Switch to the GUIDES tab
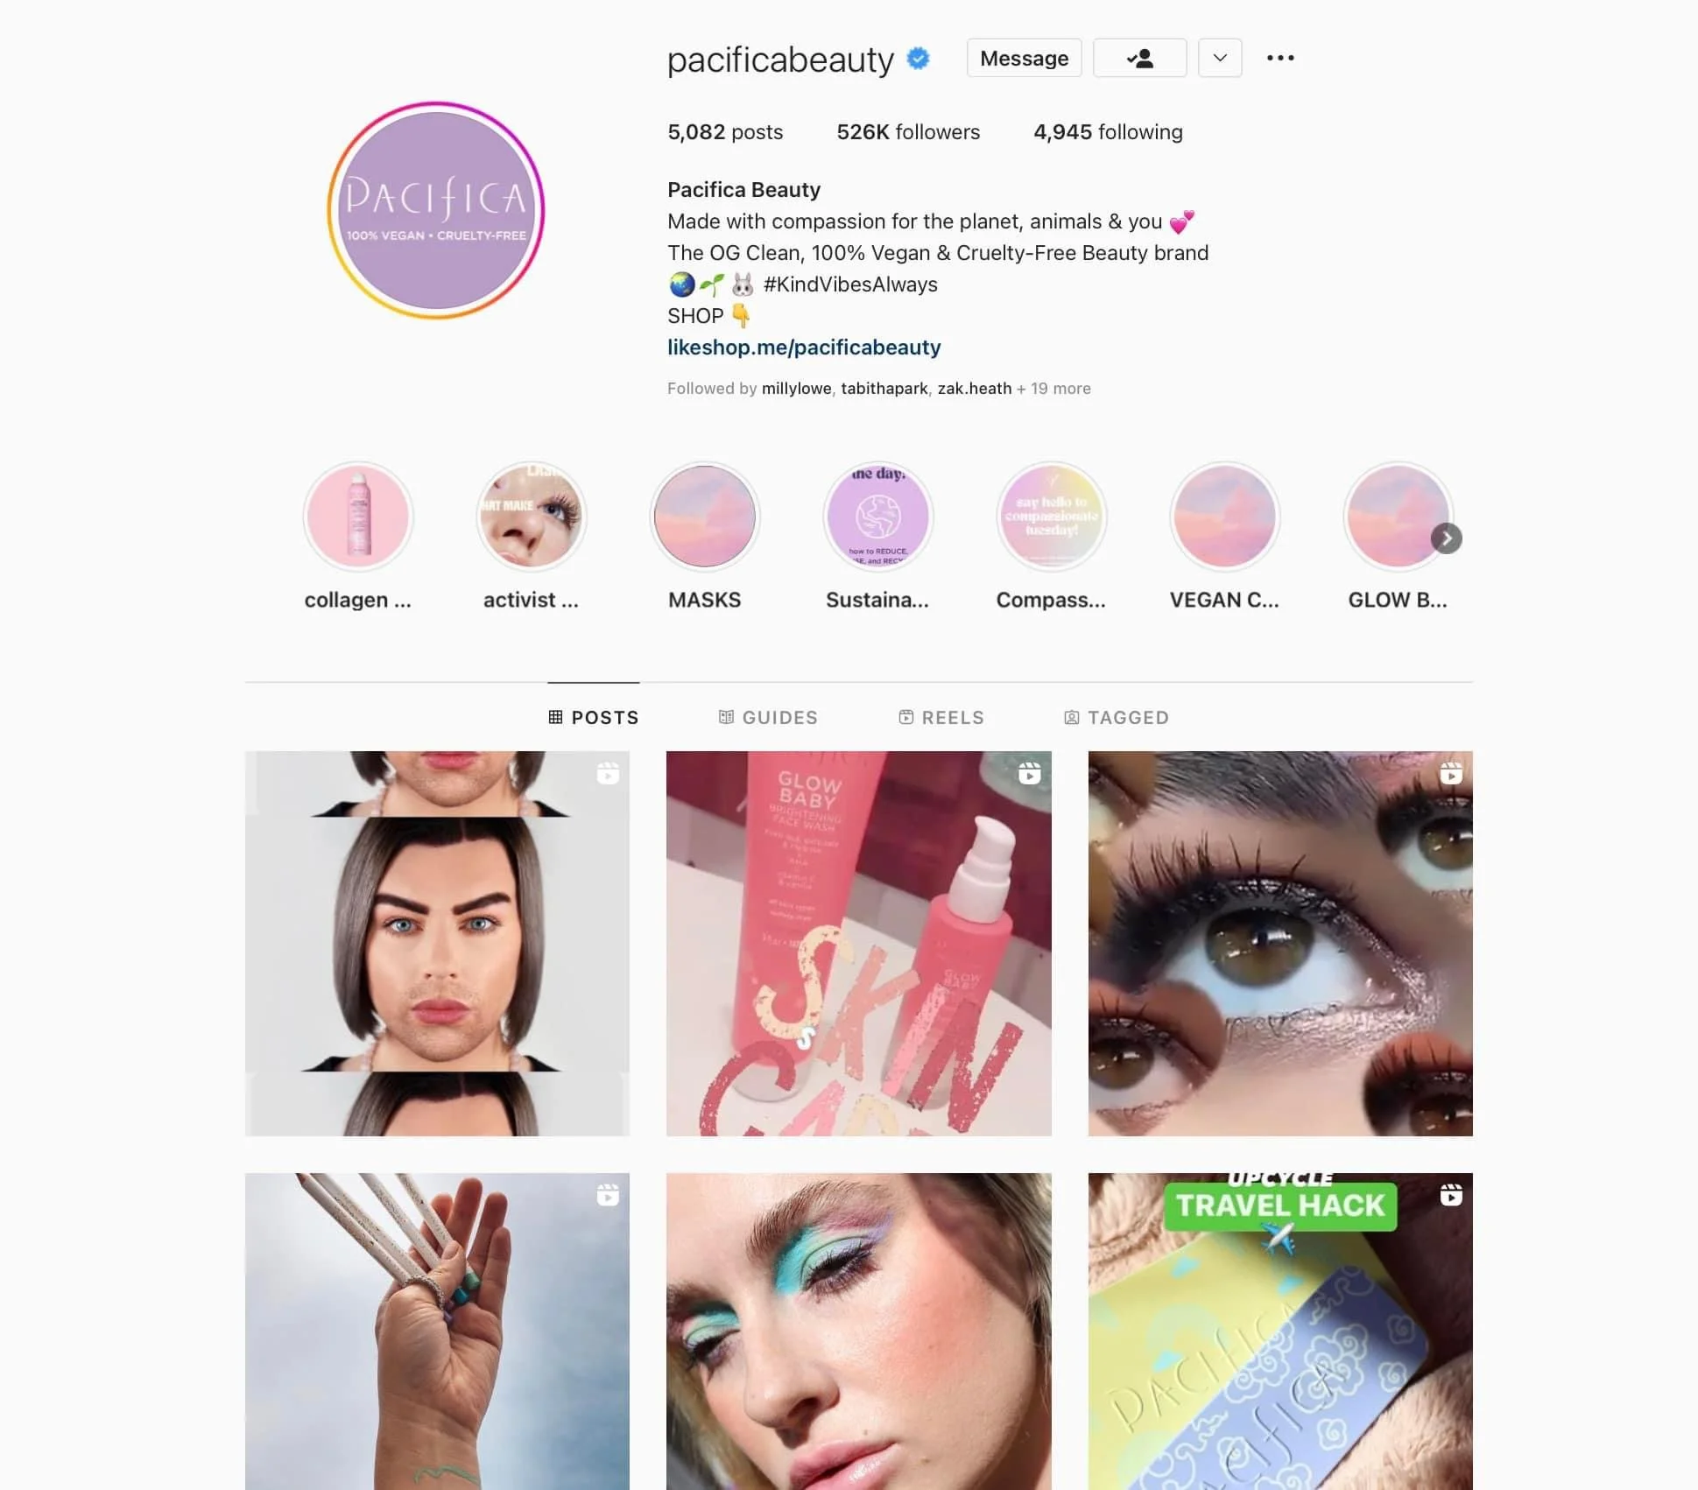 (x=768, y=718)
